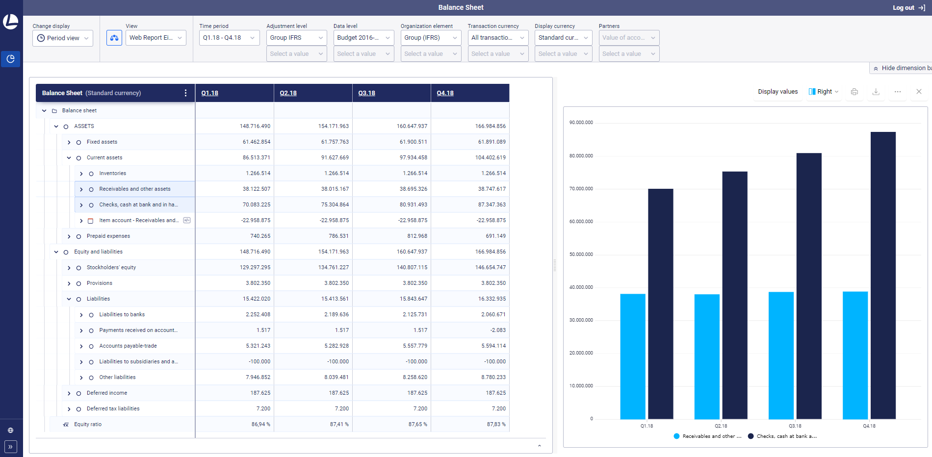Click the Q4.18 column header link
This screenshot has width=932, height=457.
445,93
